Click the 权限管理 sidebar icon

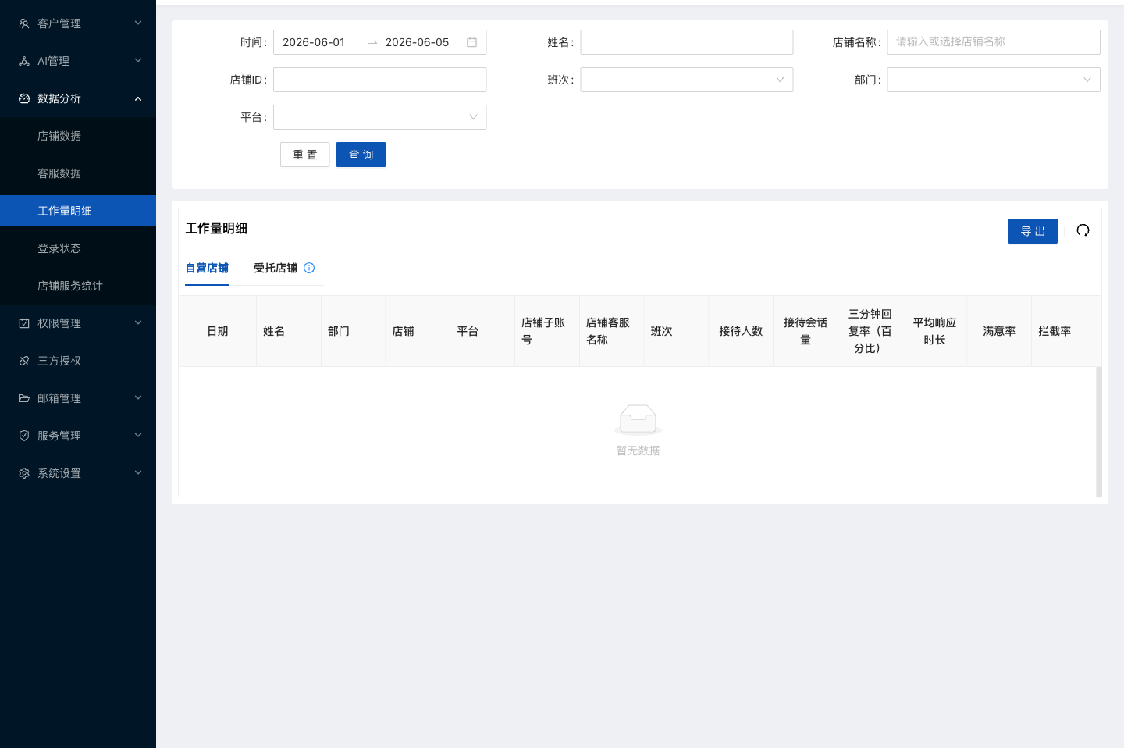[x=24, y=323]
